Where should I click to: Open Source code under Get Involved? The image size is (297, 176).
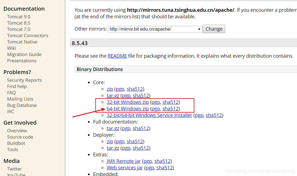pos(20,137)
